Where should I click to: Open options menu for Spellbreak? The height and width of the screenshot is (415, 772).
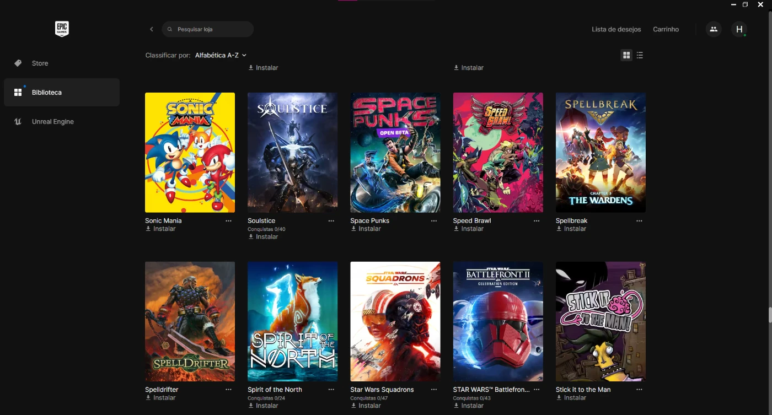click(x=639, y=220)
